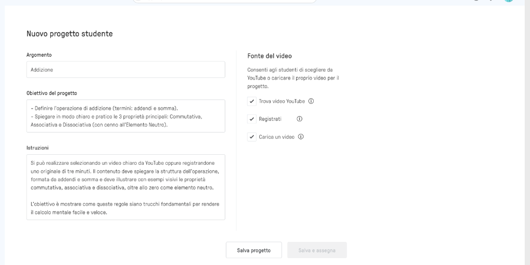Click the Trova video YouTube label text
Image resolution: width=530 pixels, height=265 pixels.
tap(282, 101)
